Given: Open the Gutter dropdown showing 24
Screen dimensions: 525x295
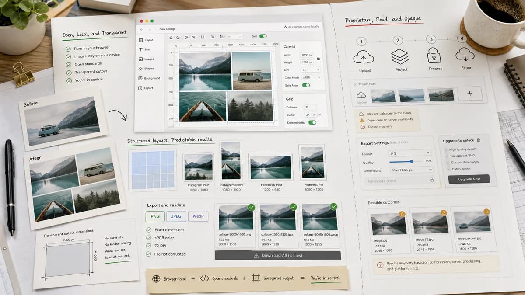Looking at the screenshot, I should click(310, 115).
